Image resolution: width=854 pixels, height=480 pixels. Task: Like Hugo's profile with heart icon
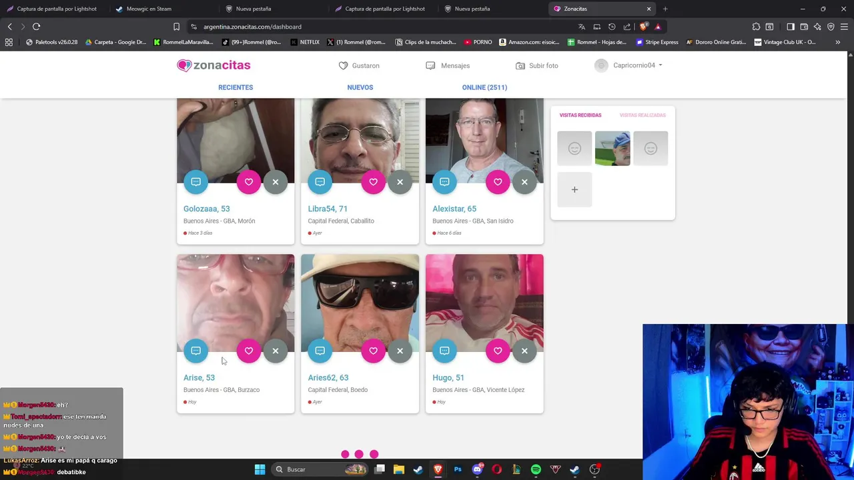[498, 351]
